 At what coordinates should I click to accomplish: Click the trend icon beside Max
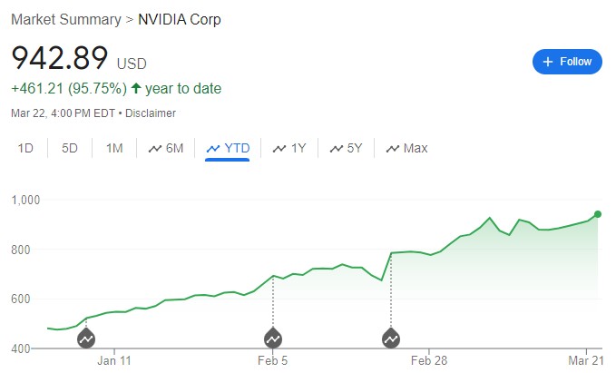pyautogui.click(x=393, y=148)
